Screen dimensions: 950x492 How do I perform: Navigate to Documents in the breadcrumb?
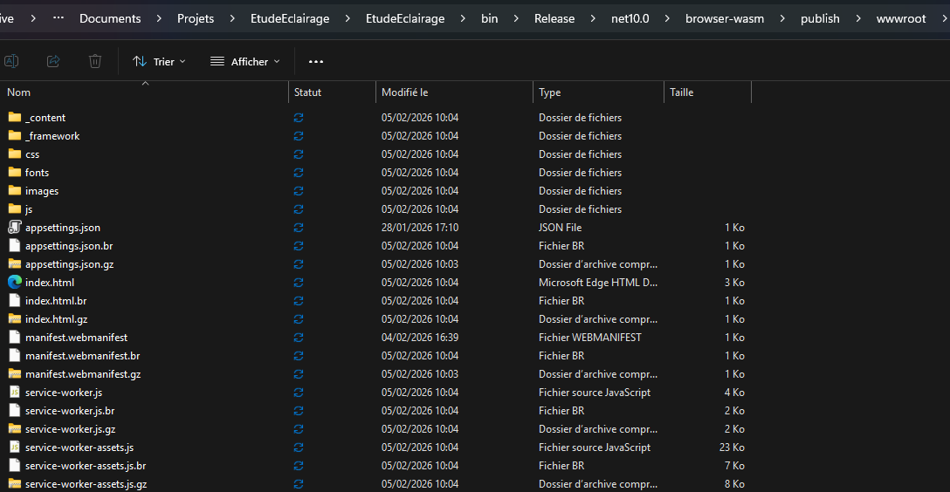click(110, 18)
